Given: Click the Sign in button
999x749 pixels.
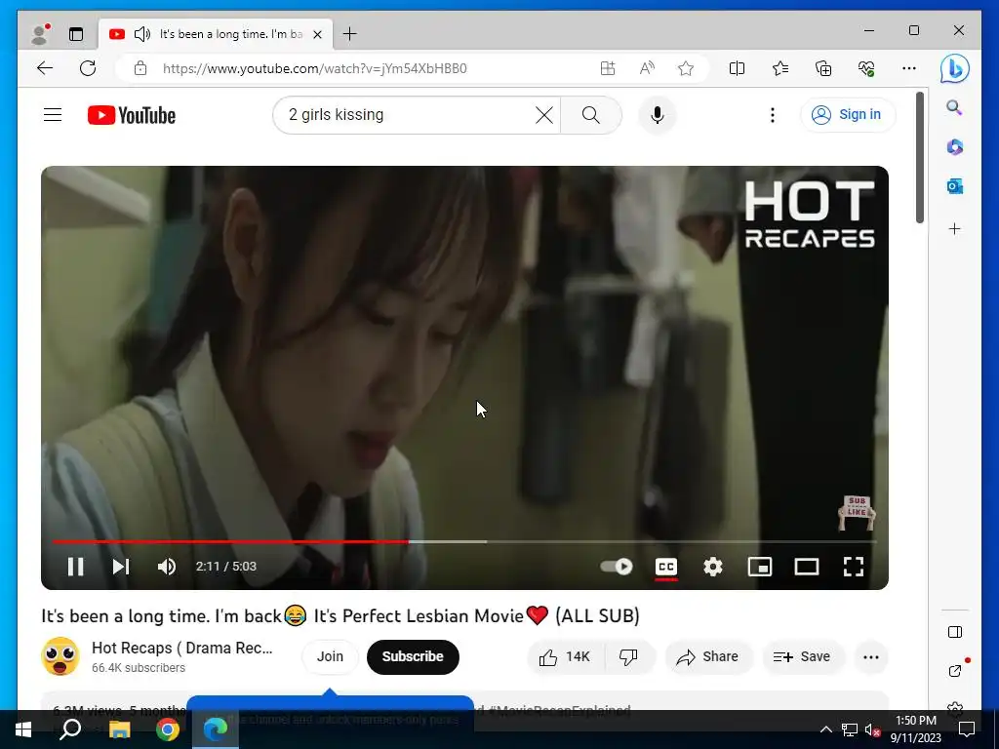Looking at the screenshot, I should pos(848,115).
